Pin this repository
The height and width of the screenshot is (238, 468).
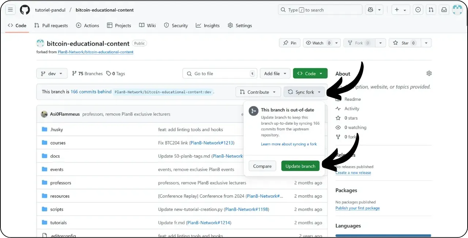coord(289,43)
